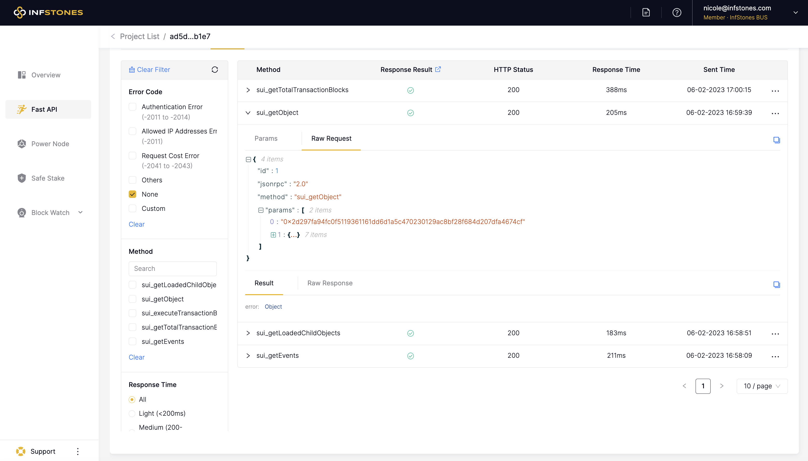Switch to the Params tab
This screenshot has height=461, width=808.
266,138
